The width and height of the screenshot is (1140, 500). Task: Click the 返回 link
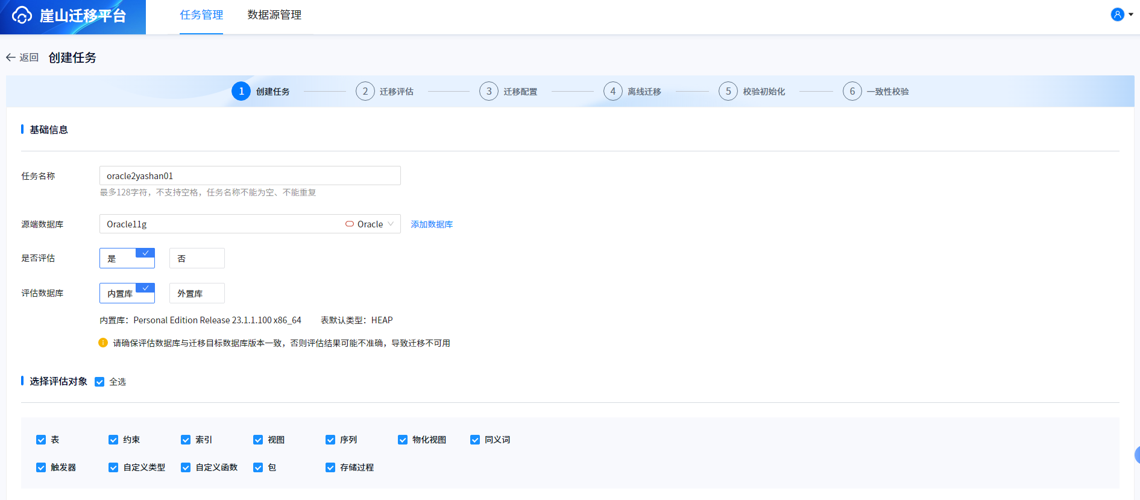[29, 57]
